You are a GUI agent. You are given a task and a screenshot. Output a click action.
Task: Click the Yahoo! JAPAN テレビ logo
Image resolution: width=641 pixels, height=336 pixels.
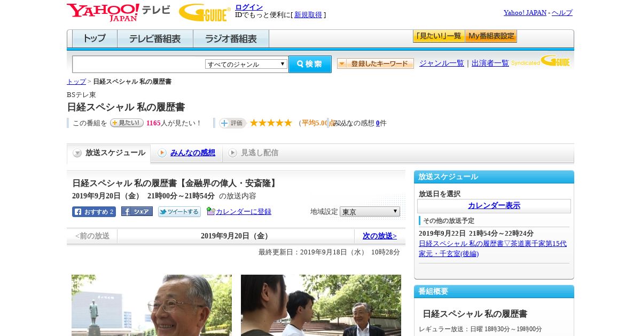coord(119,12)
